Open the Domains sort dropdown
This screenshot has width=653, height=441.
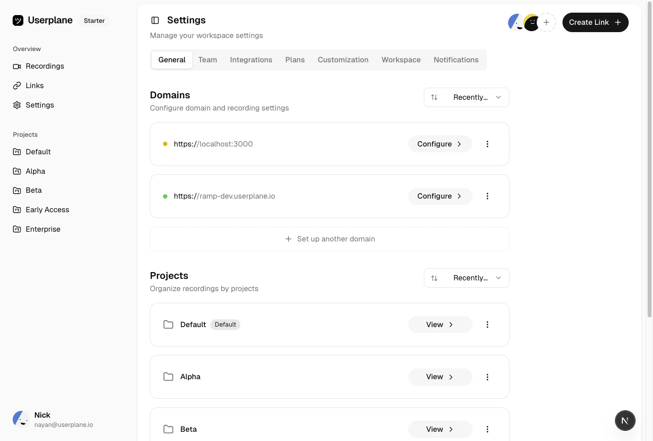466,97
